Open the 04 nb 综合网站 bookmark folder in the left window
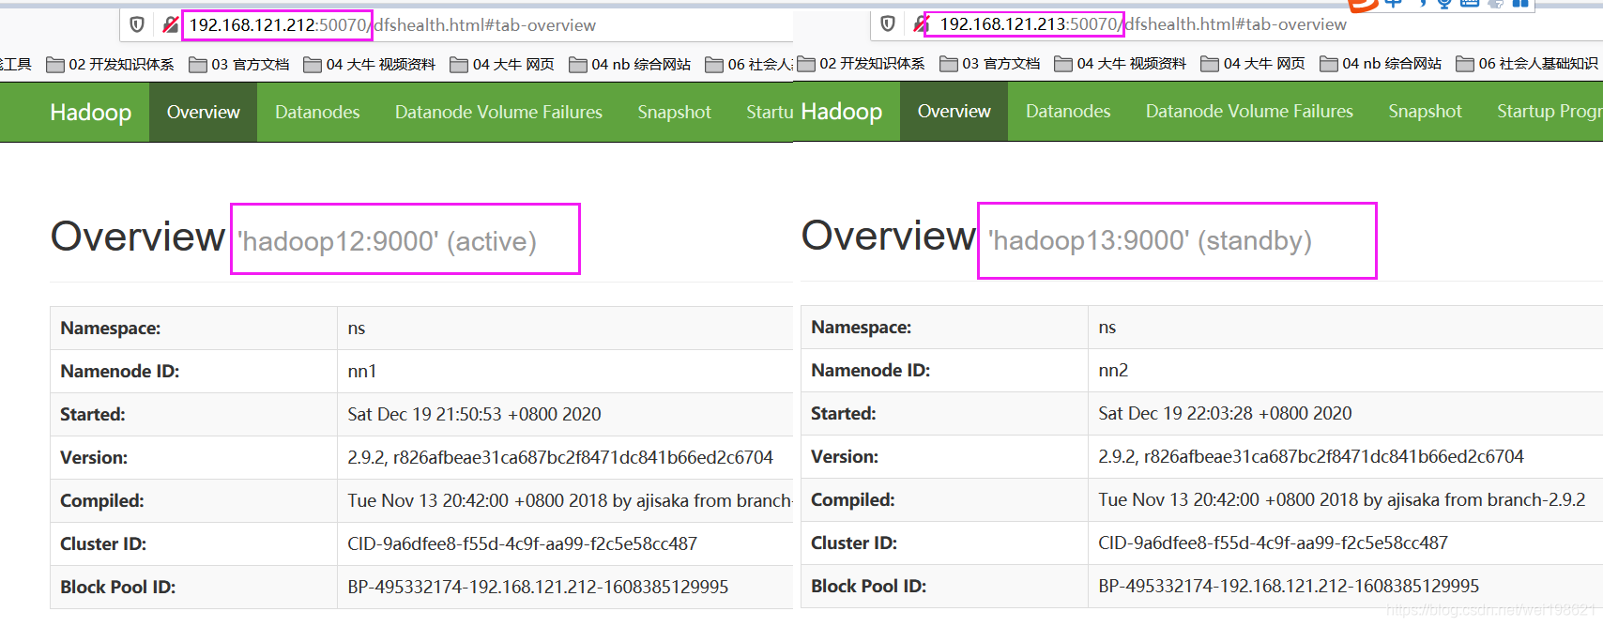The image size is (1603, 627). point(630,65)
